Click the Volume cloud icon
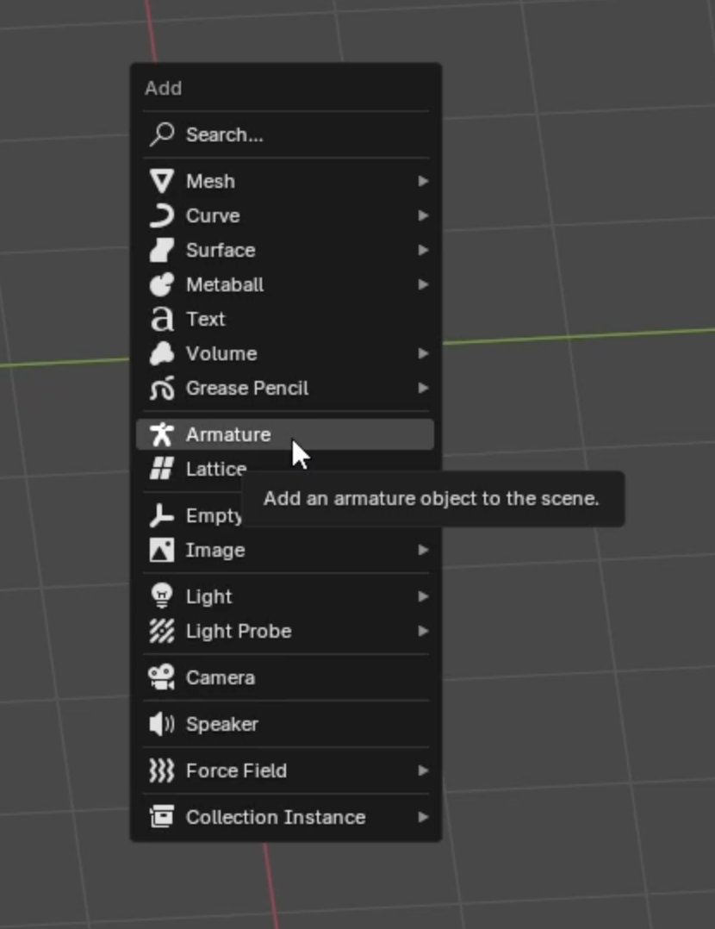The height and width of the screenshot is (929, 715). click(x=162, y=353)
